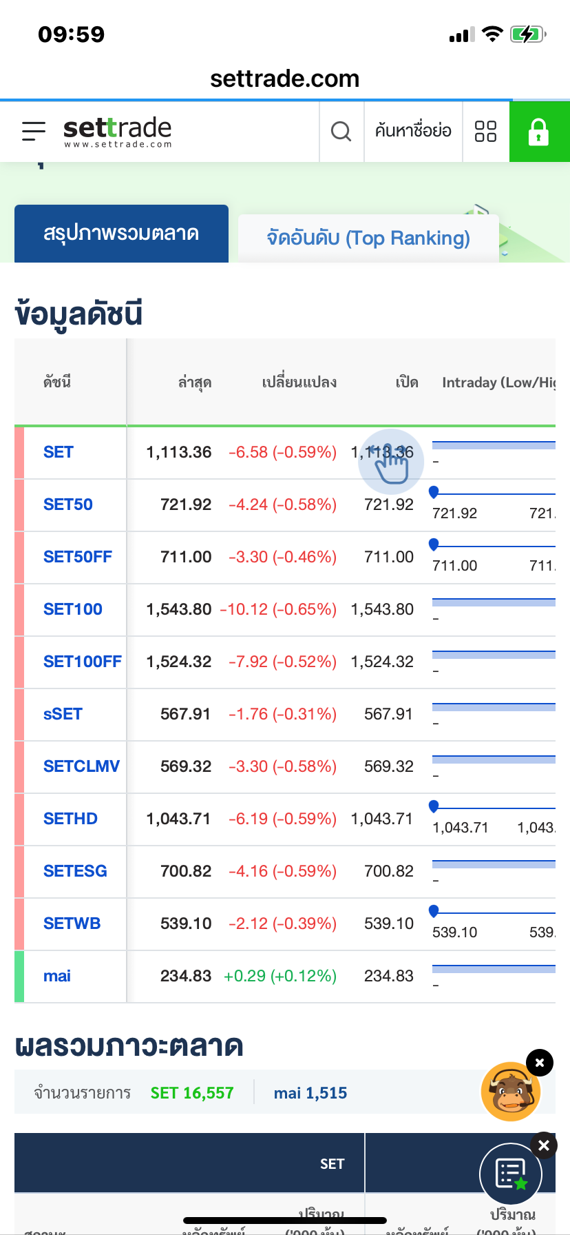Open the SETWB index link
Image resolution: width=570 pixels, height=1235 pixels.
coord(72,923)
